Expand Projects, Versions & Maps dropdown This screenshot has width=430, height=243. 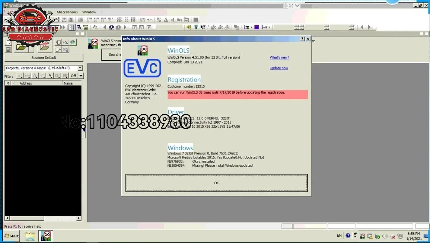point(80,68)
